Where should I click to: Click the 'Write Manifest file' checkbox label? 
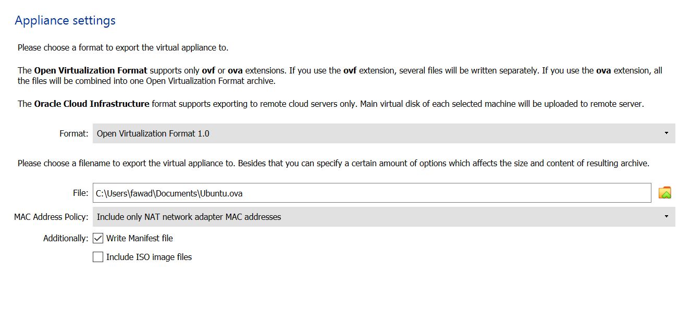click(x=140, y=238)
